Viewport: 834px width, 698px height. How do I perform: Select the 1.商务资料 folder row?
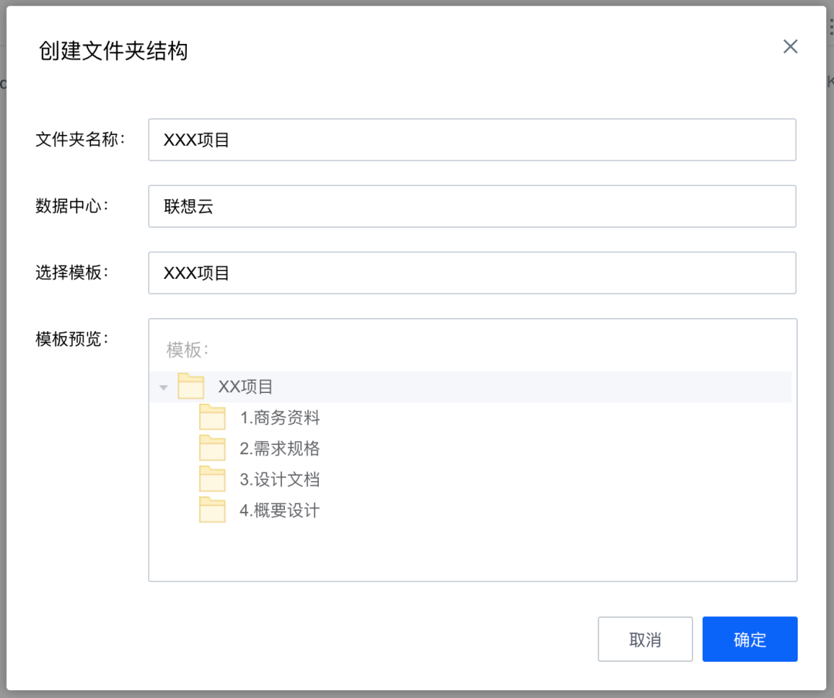(470, 418)
